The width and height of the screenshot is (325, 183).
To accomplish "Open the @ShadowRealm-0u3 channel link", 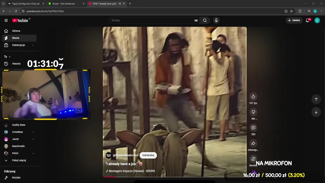I will (x=125, y=155).
